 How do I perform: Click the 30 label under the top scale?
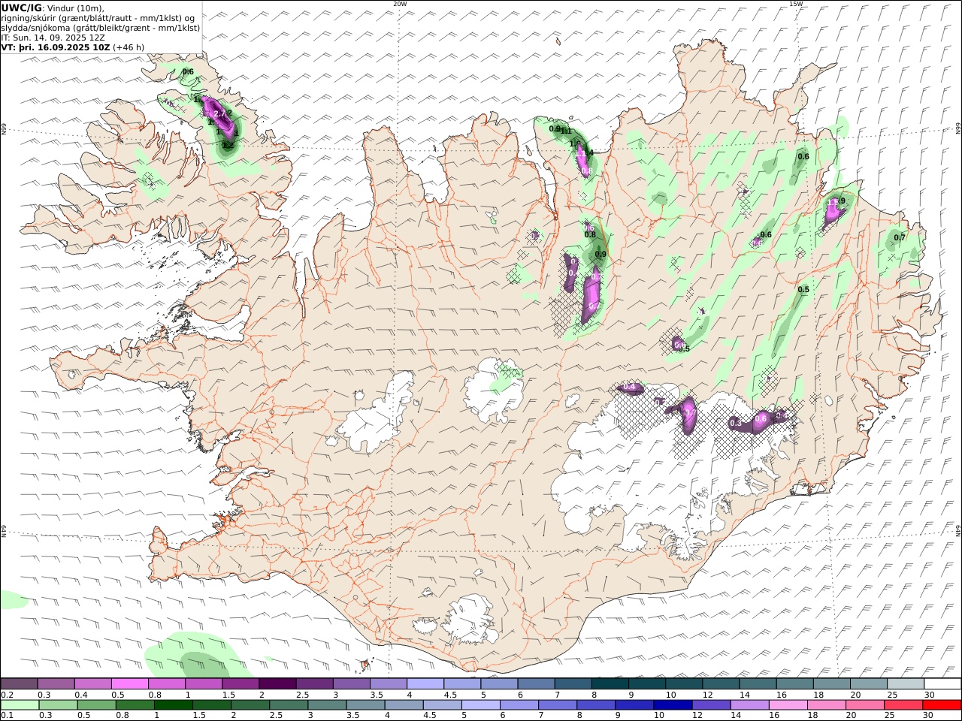[x=929, y=695]
